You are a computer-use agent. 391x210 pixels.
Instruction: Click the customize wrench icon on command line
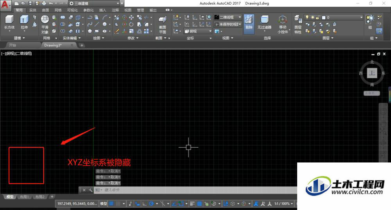click(90, 190)
